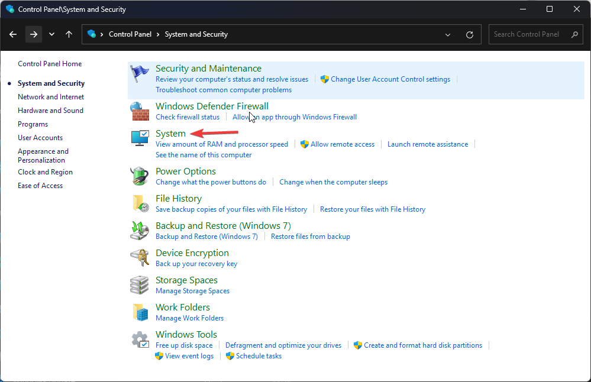591x382 pixels.
Task: Open File History via its clock icon
Action: coord(140,203)
